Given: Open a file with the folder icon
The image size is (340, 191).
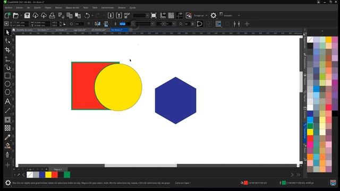Looking at the screenshot, I should (15, 15).
